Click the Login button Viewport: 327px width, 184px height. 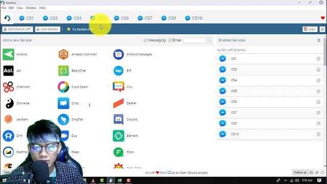click(310, 29)
